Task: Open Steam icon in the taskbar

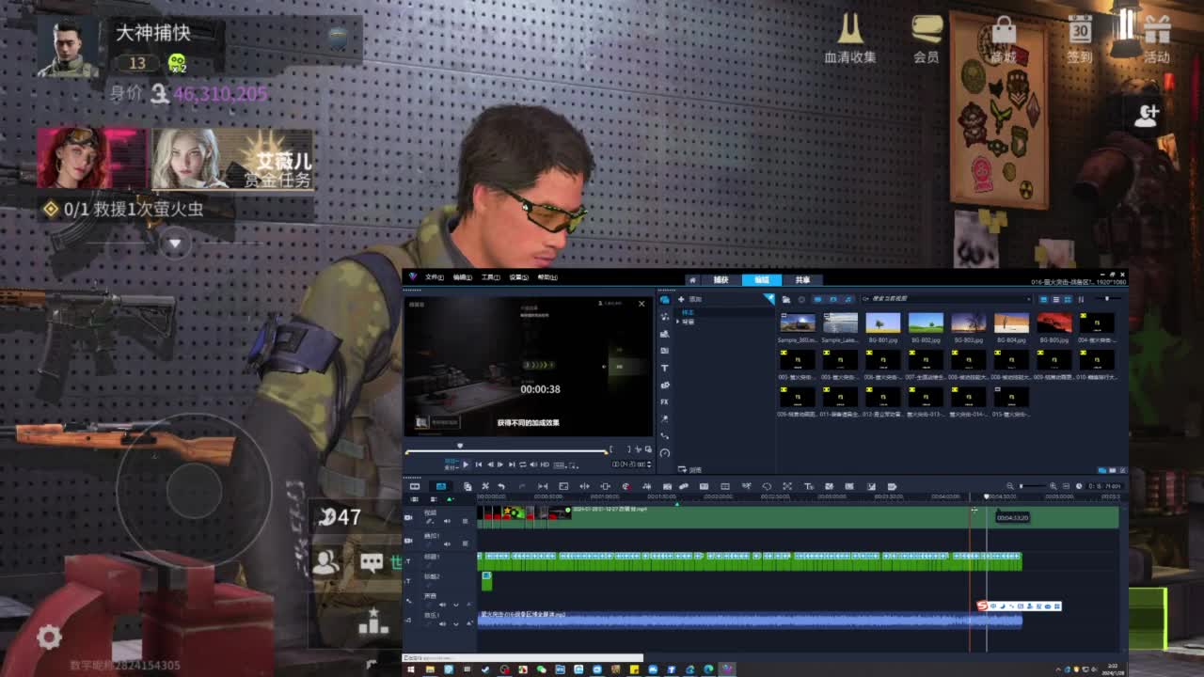Action: [485, 669]
